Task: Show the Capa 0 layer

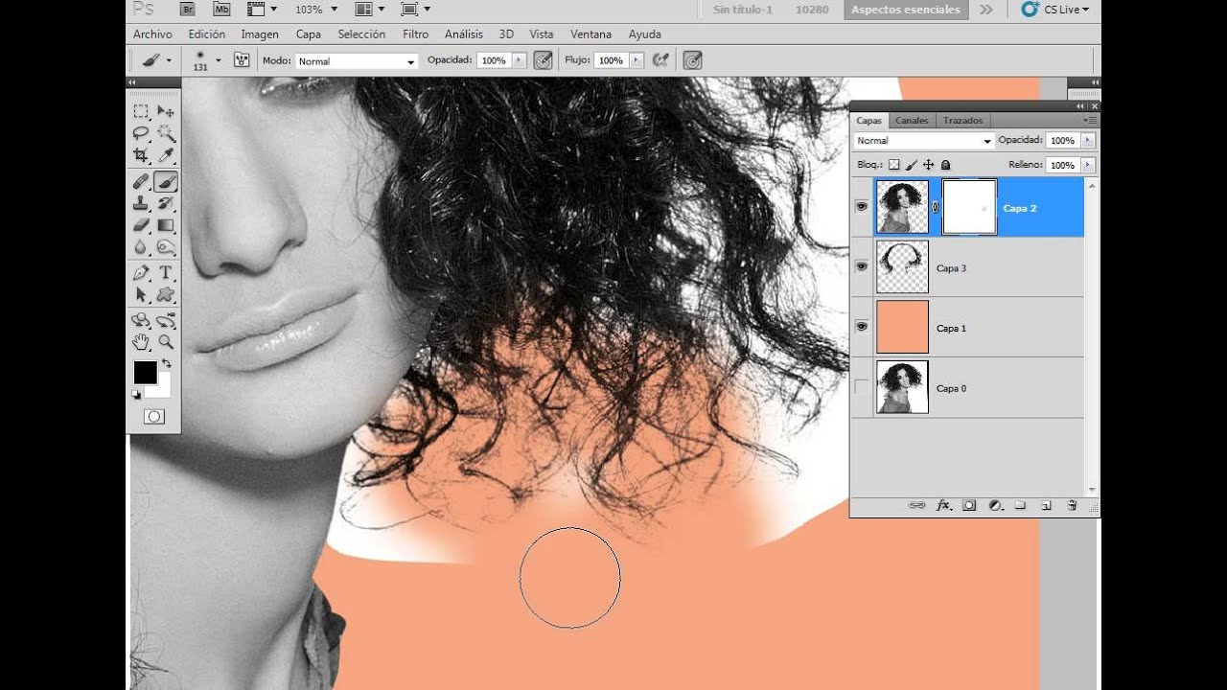Action: click(x=862, y=387)
